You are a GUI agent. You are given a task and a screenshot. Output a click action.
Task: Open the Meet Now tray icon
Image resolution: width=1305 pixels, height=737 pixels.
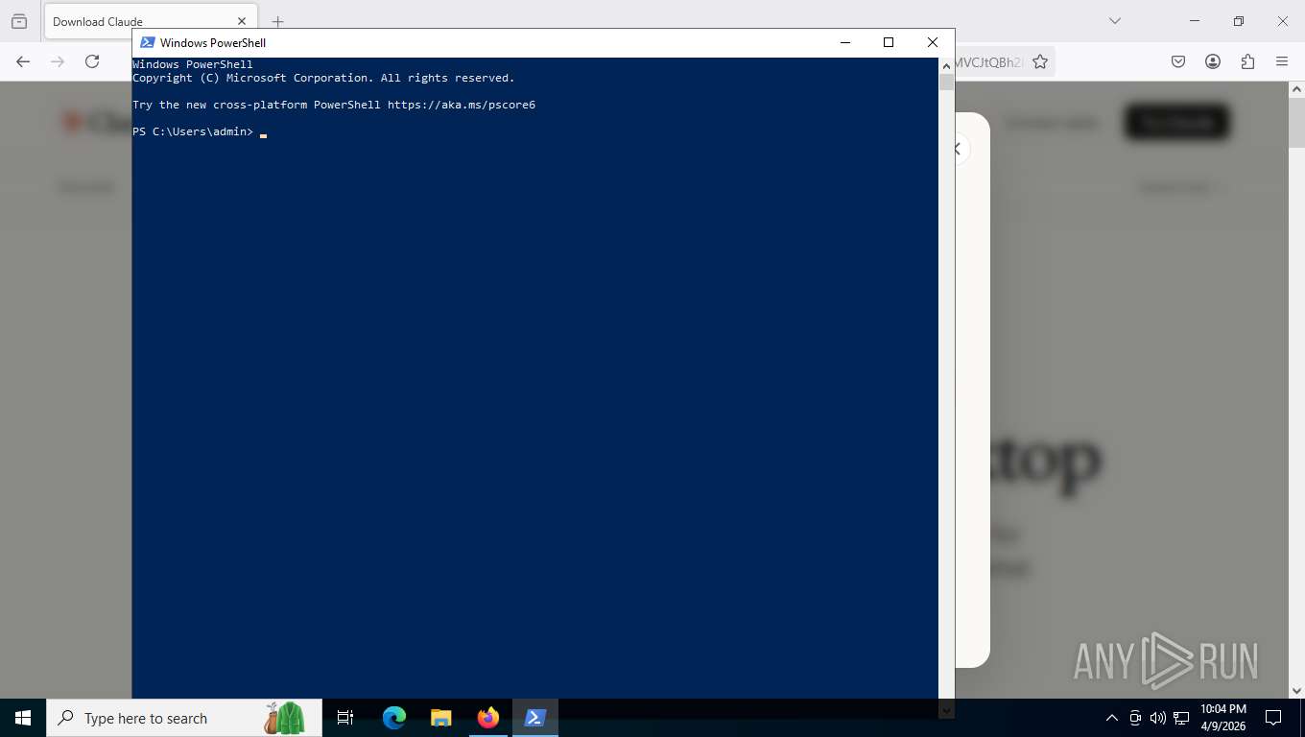click(x=1135, y=718)
